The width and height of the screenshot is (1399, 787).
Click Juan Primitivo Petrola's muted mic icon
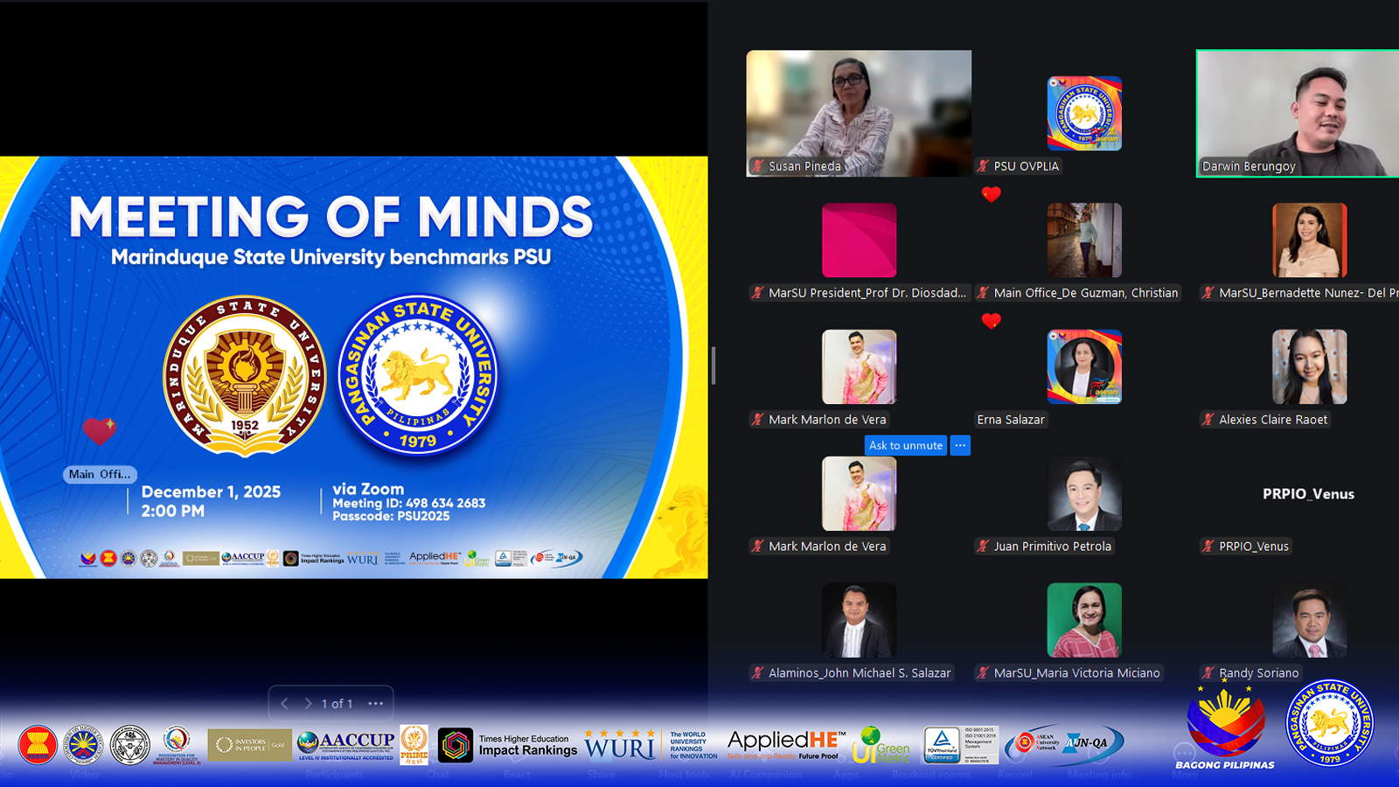pyautogui.click(x=984, y=547)
